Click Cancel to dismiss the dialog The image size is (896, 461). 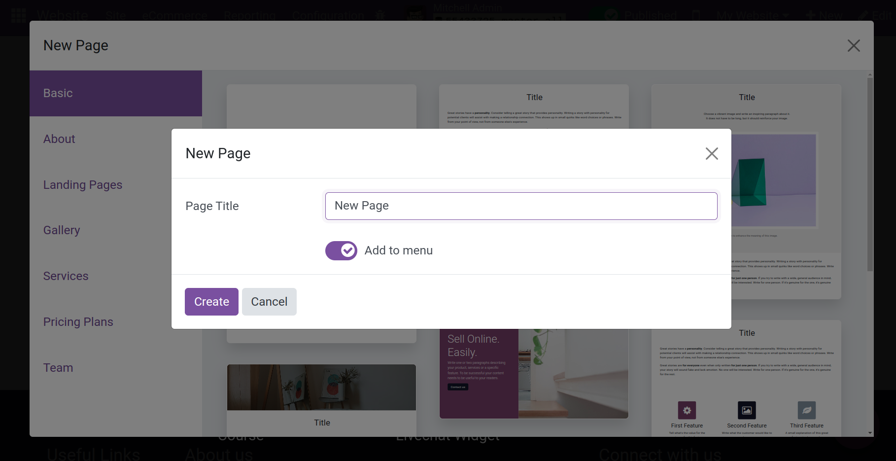(269, 302)
